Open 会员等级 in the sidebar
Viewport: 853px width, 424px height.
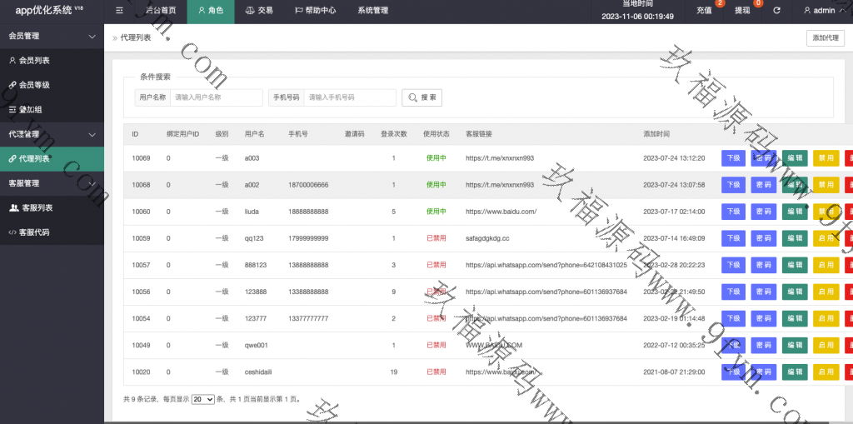[x=34, y=85]
